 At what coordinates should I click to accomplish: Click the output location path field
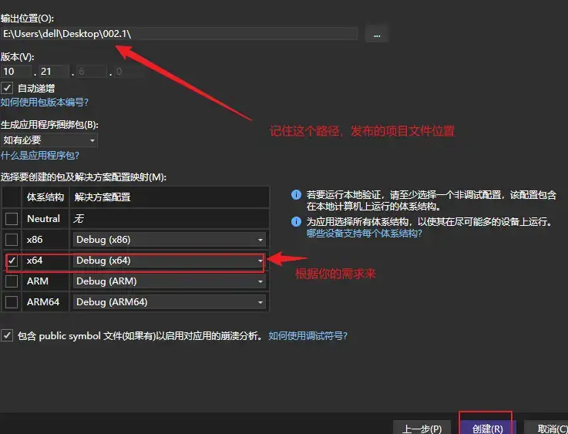179,34
